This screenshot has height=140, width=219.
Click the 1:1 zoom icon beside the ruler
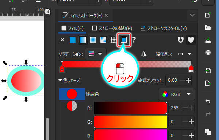[47, 12]
